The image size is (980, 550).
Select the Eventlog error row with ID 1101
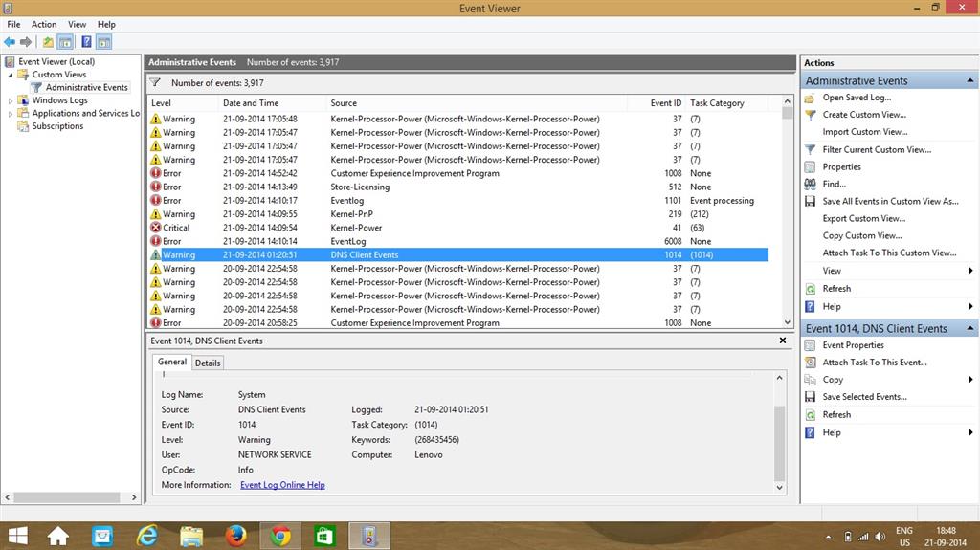[x=459, y=201]
